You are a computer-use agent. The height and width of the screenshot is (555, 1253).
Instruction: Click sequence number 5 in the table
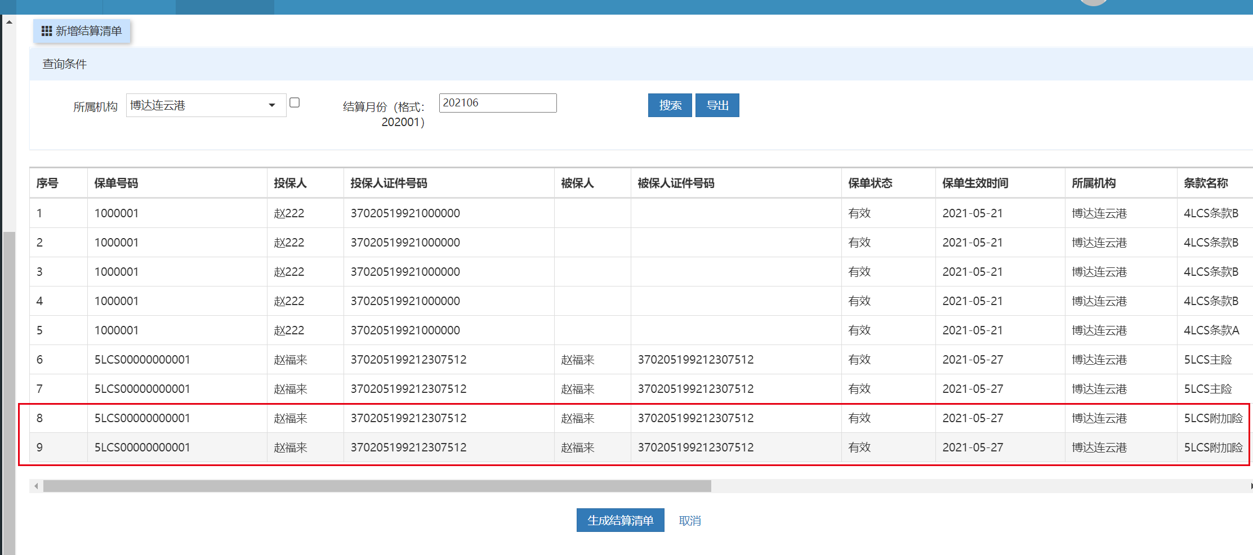point(39,330)
